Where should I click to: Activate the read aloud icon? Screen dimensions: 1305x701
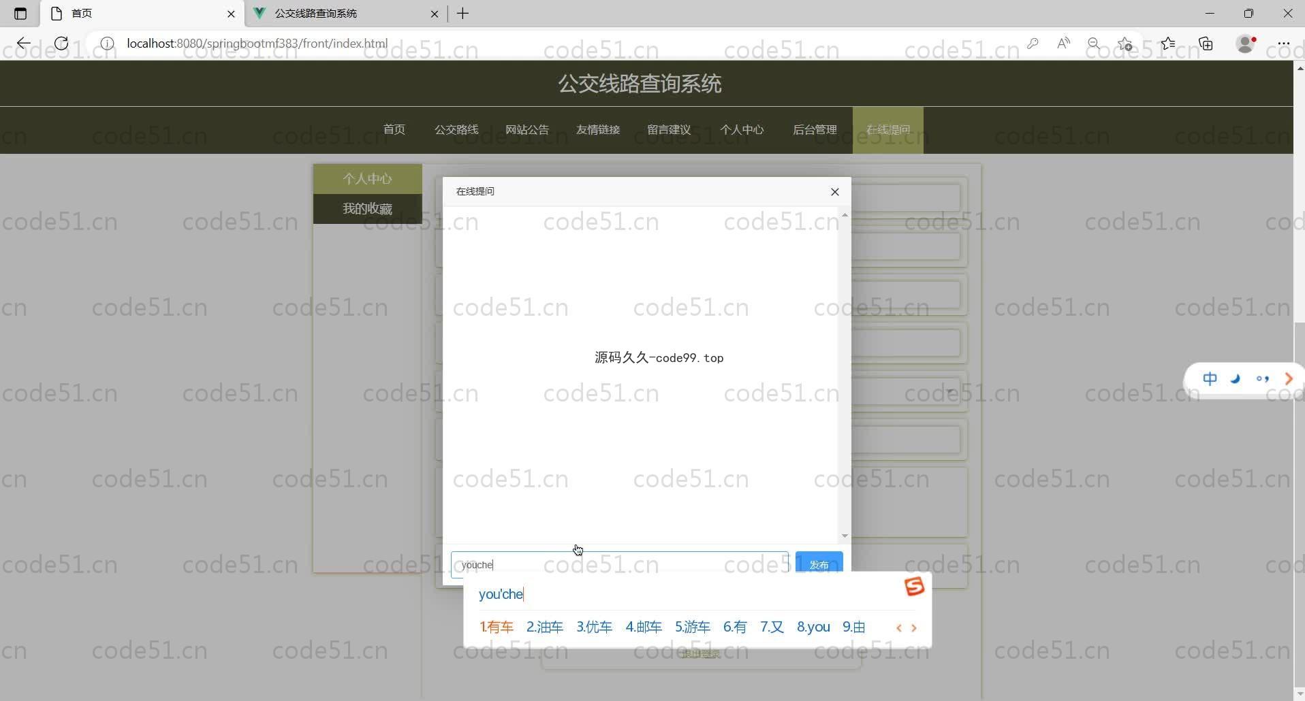1063,44
